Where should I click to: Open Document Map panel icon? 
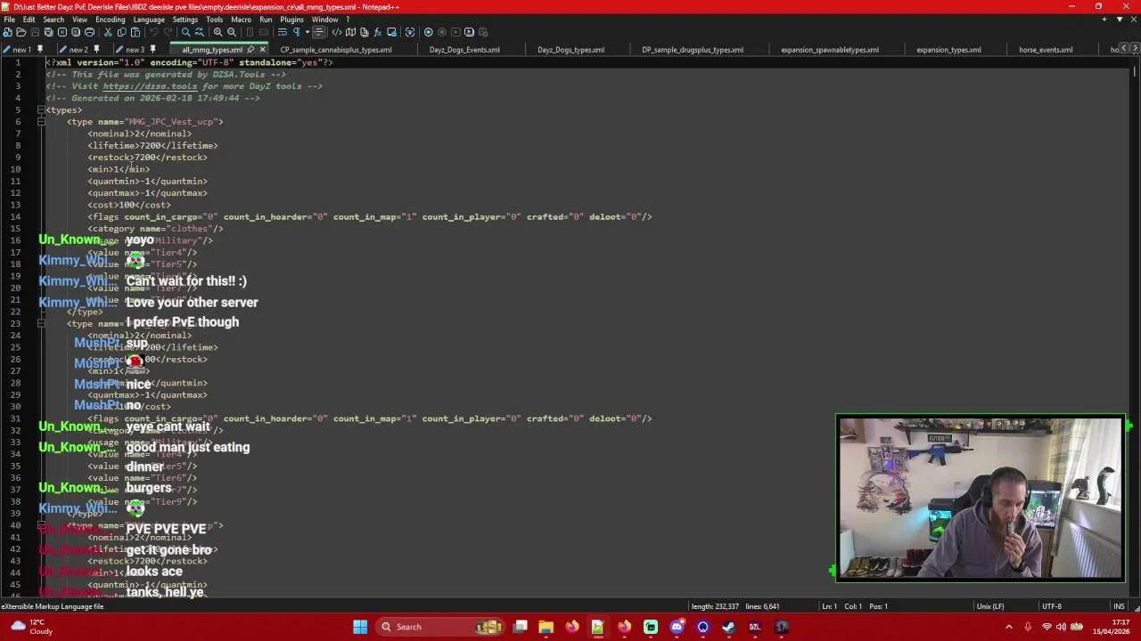[x=350, y=32]
